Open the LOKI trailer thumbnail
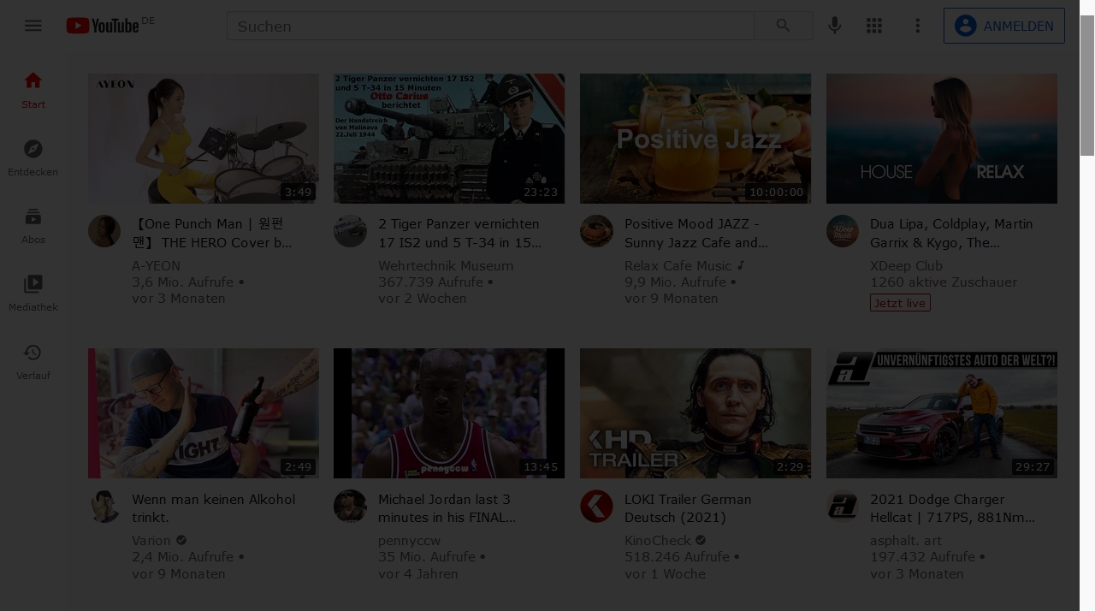This screenshot has width=1095, height=611. coord(695,413)
